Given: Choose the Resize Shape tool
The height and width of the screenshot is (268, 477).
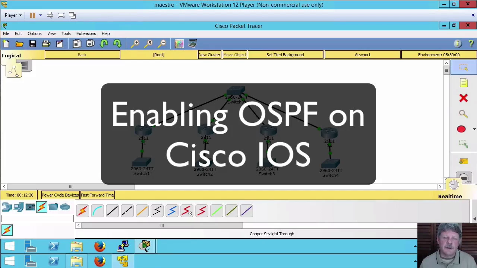Looking at the screenshot, I should pos(463,144).
